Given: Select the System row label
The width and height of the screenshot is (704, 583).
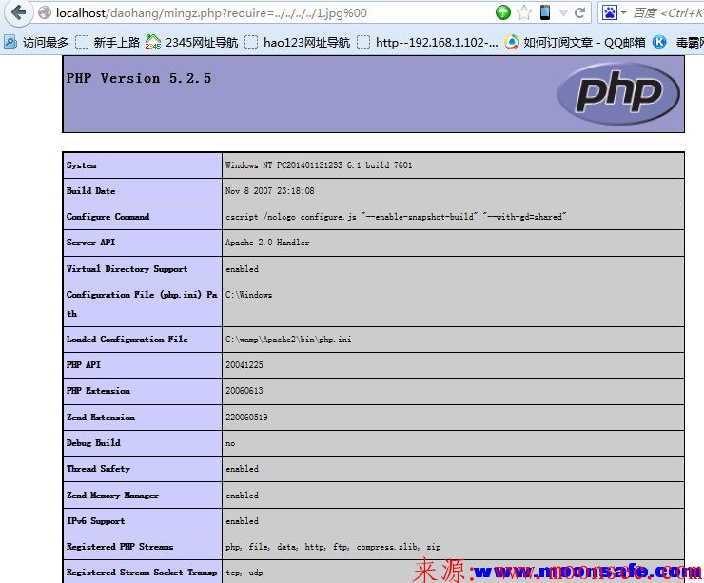Looking at the screenshot, I should [x=81, y=165].
